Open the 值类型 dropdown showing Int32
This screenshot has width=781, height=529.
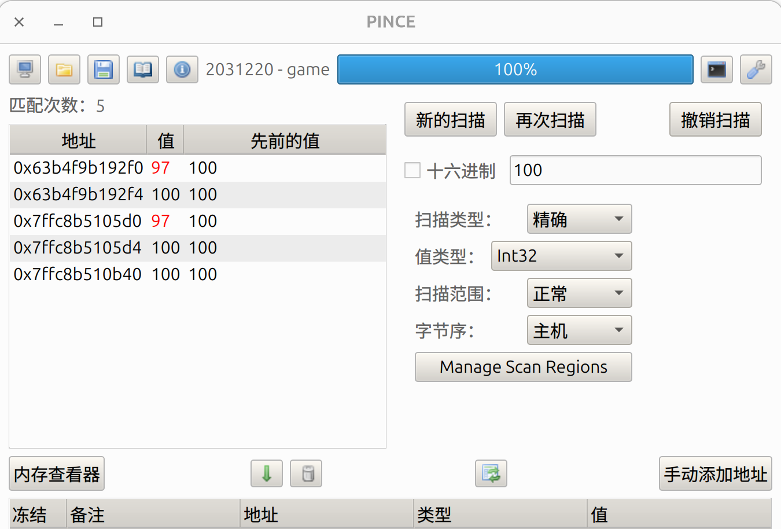(561, 256)
